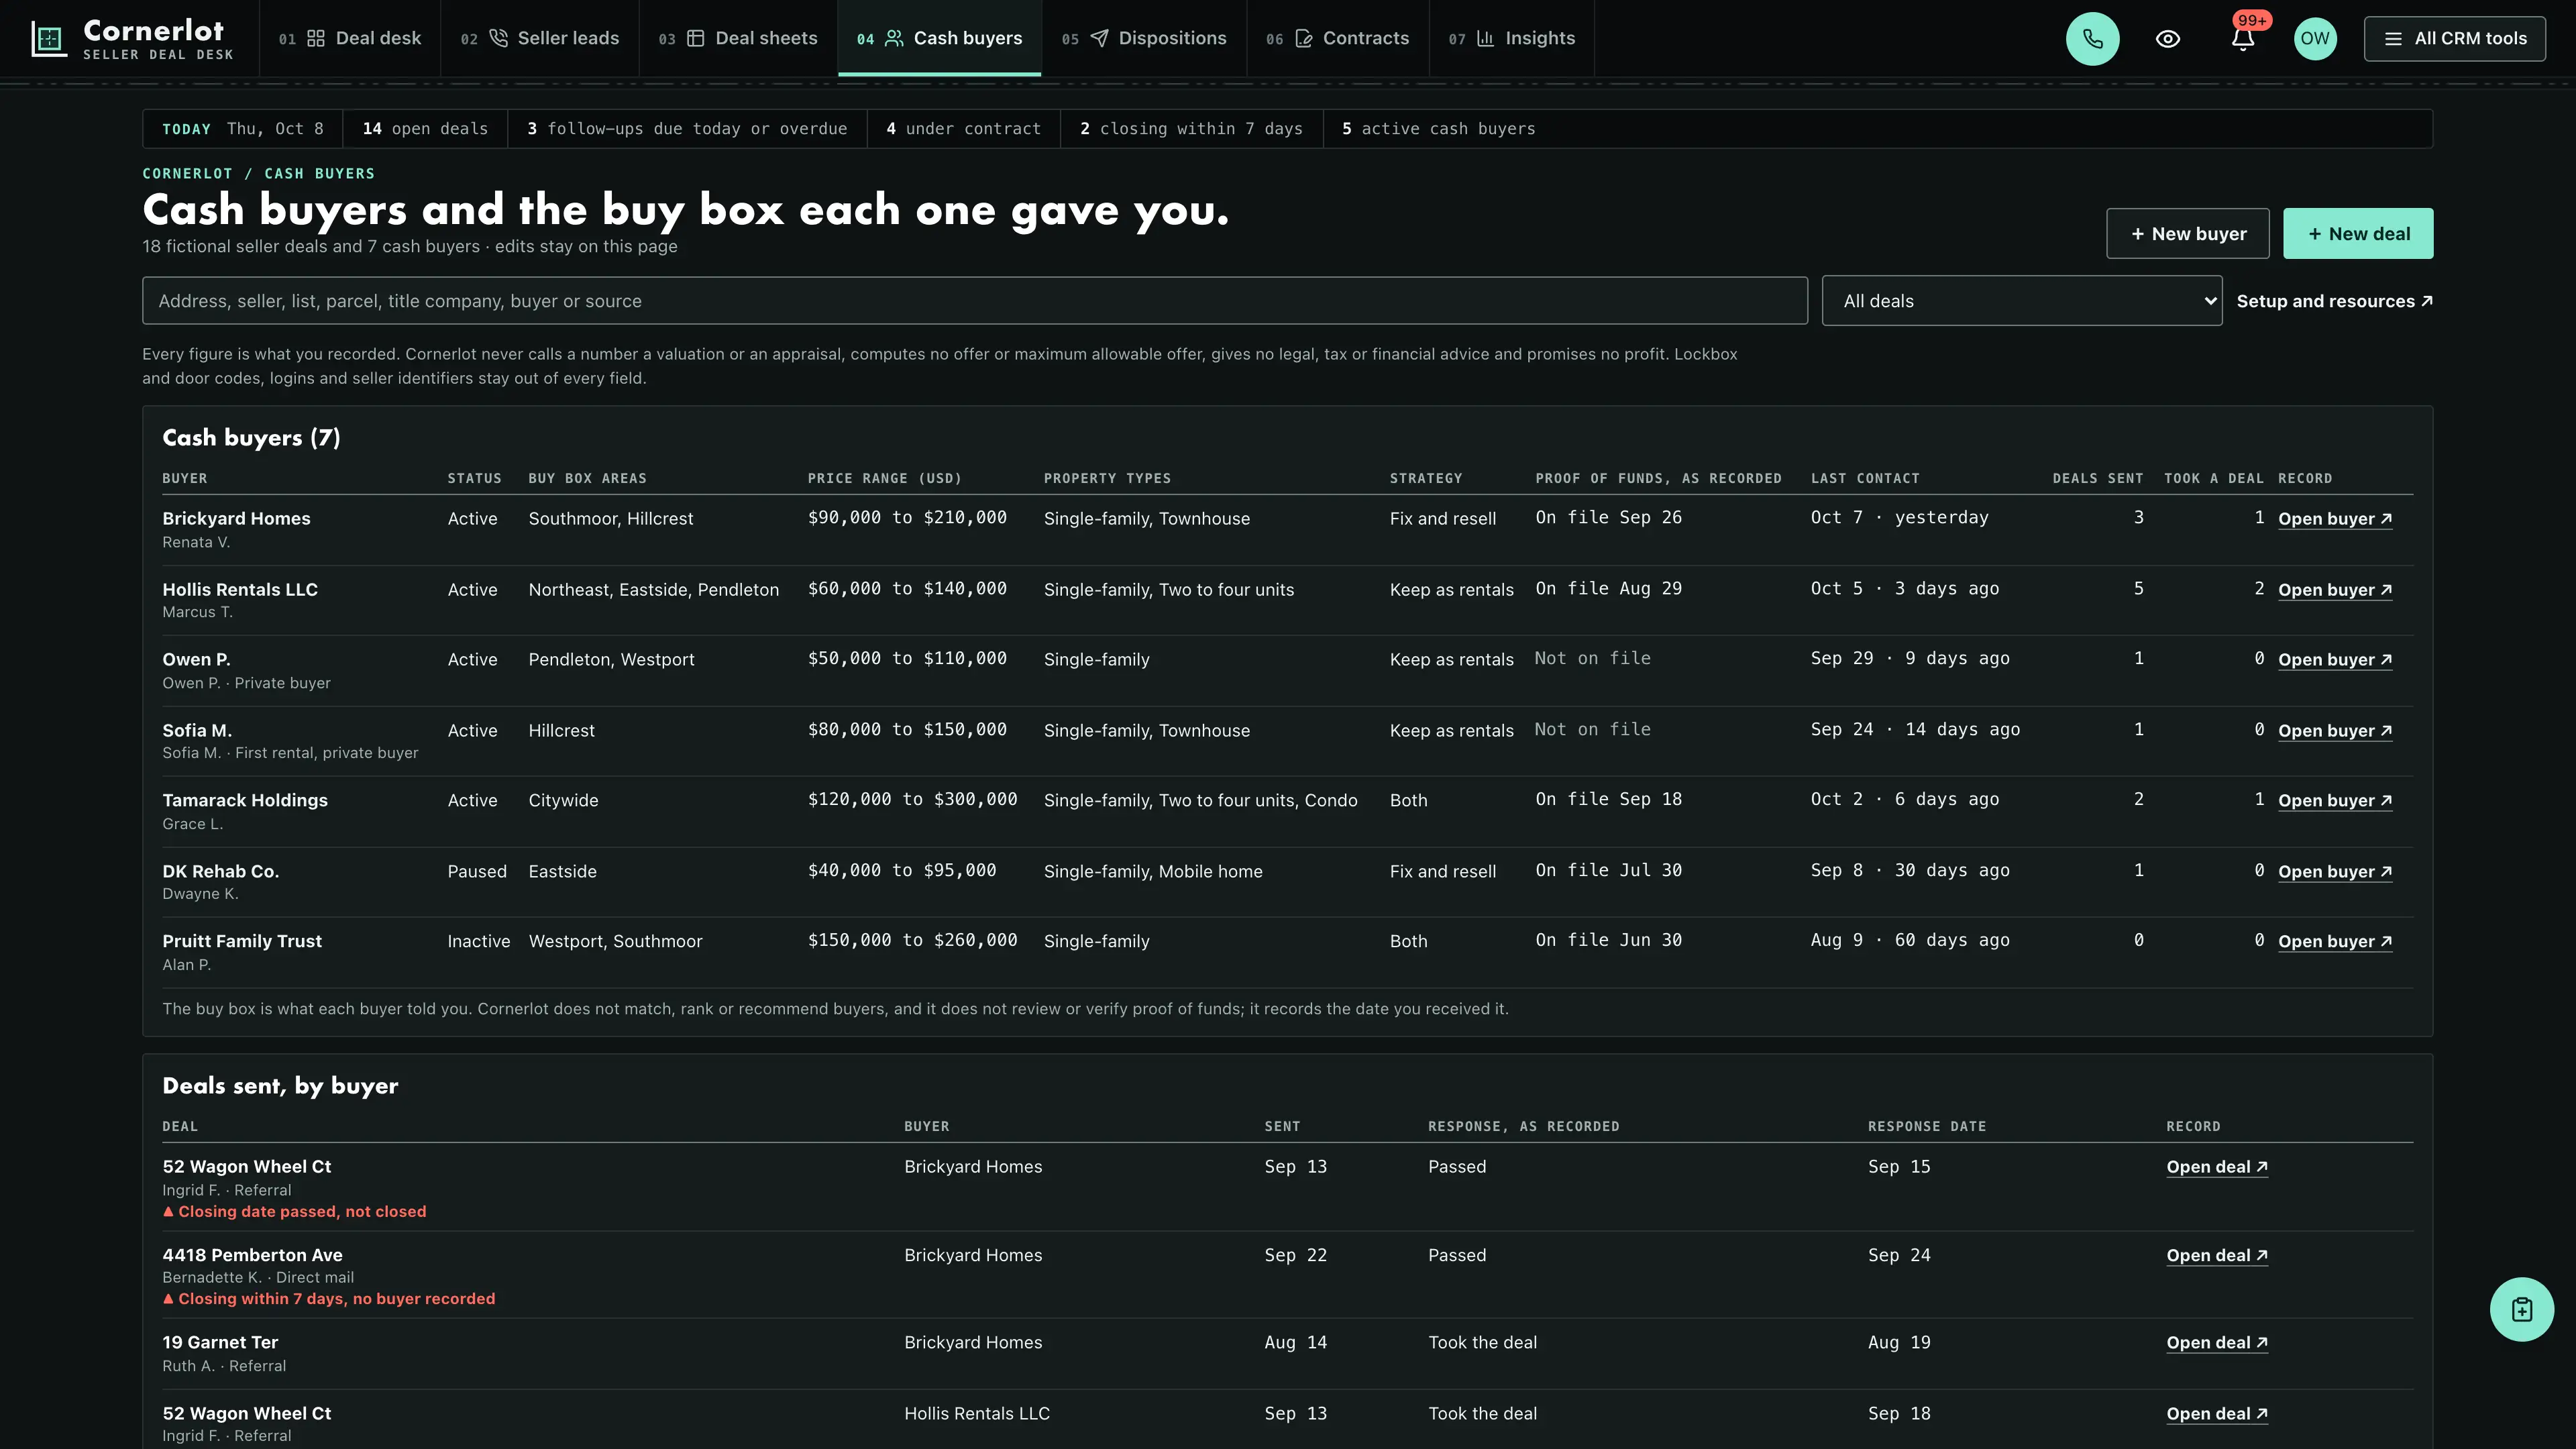Open the Deal sheets tab
This screenshot has width=2576, height=1449.
738,38
